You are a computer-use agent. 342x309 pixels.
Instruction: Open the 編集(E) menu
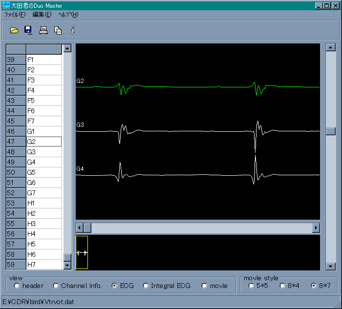click(x=42, y=15)
